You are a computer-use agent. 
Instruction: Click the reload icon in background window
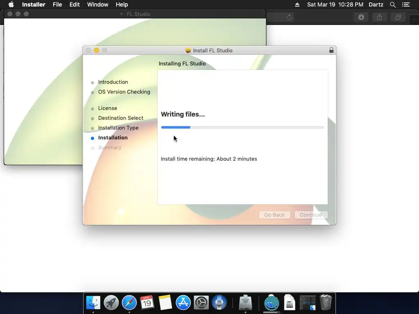(289, 17)
